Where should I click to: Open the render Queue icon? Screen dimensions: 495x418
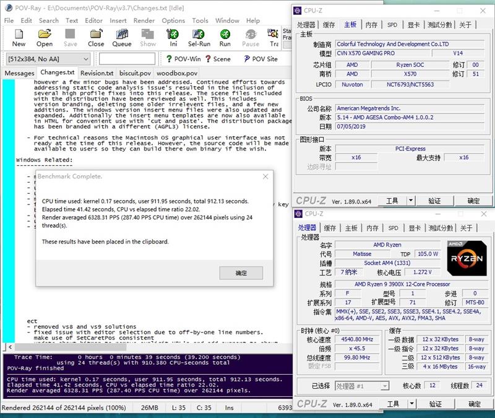(x=122, y=37)
